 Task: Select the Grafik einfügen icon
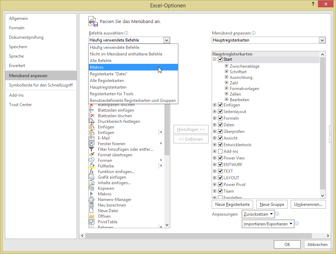92,177
